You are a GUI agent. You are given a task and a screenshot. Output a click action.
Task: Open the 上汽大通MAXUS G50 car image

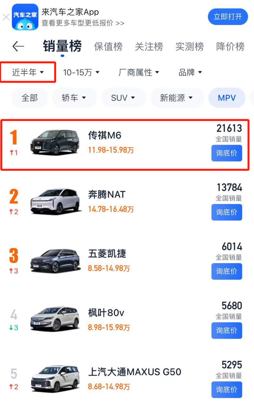(x=55, y=379)
